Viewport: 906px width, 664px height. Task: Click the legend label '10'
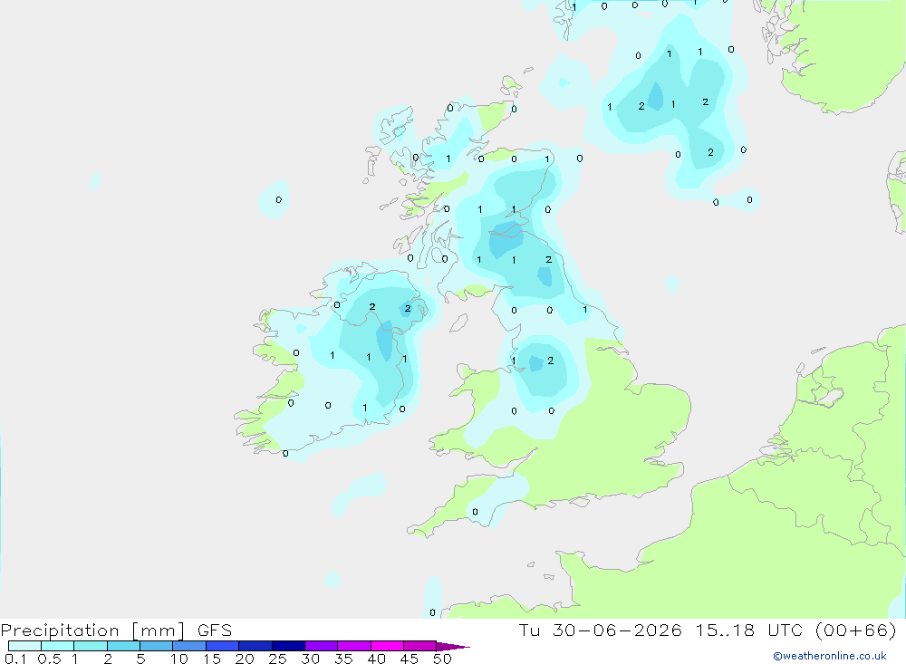(x=179, y=659)
